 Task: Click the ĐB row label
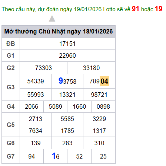point(11,44)
